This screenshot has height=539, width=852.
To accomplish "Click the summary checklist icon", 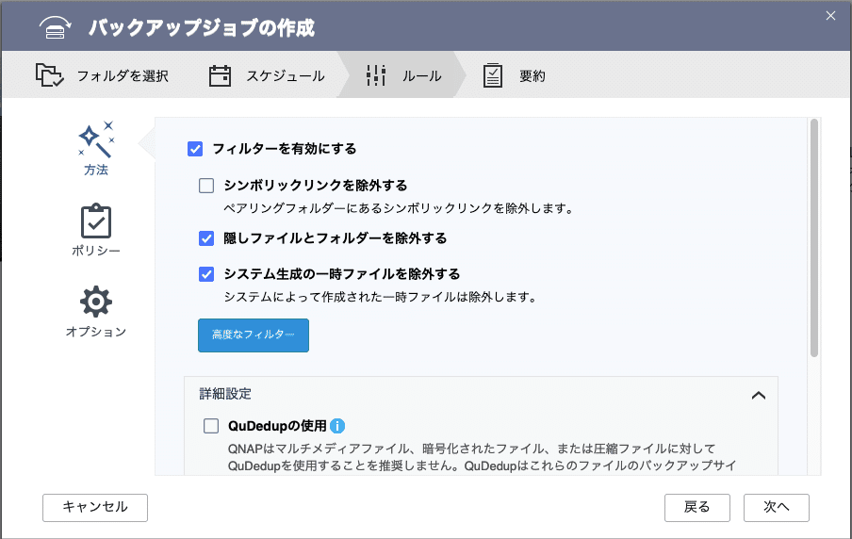I will pyautogui.click(x=493, y=75).
